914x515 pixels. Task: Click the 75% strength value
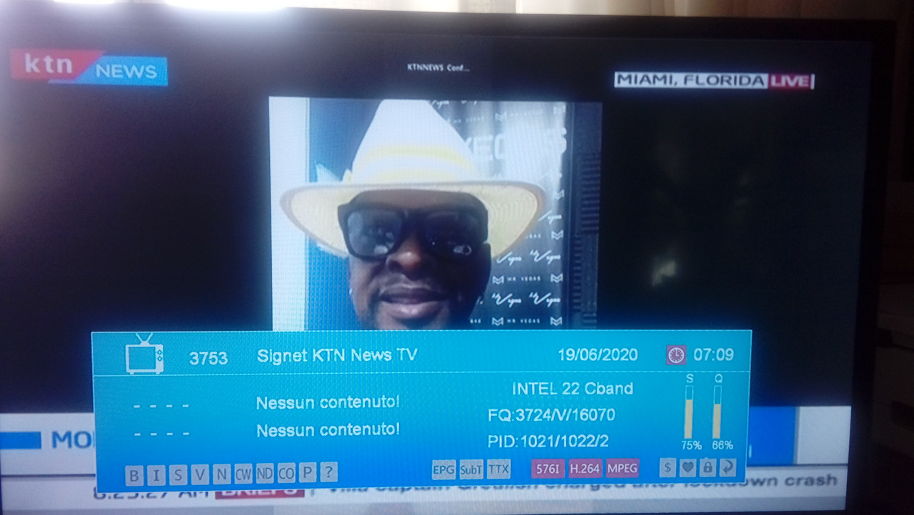[691, 446]
